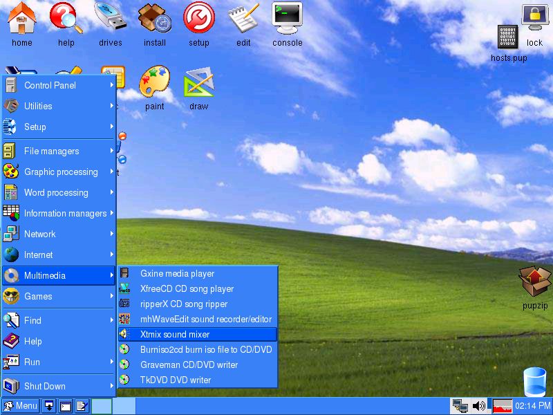Expand the File managers submenu
The width and height of the screenshot is (553, 415).
click(x=59, y=151)
